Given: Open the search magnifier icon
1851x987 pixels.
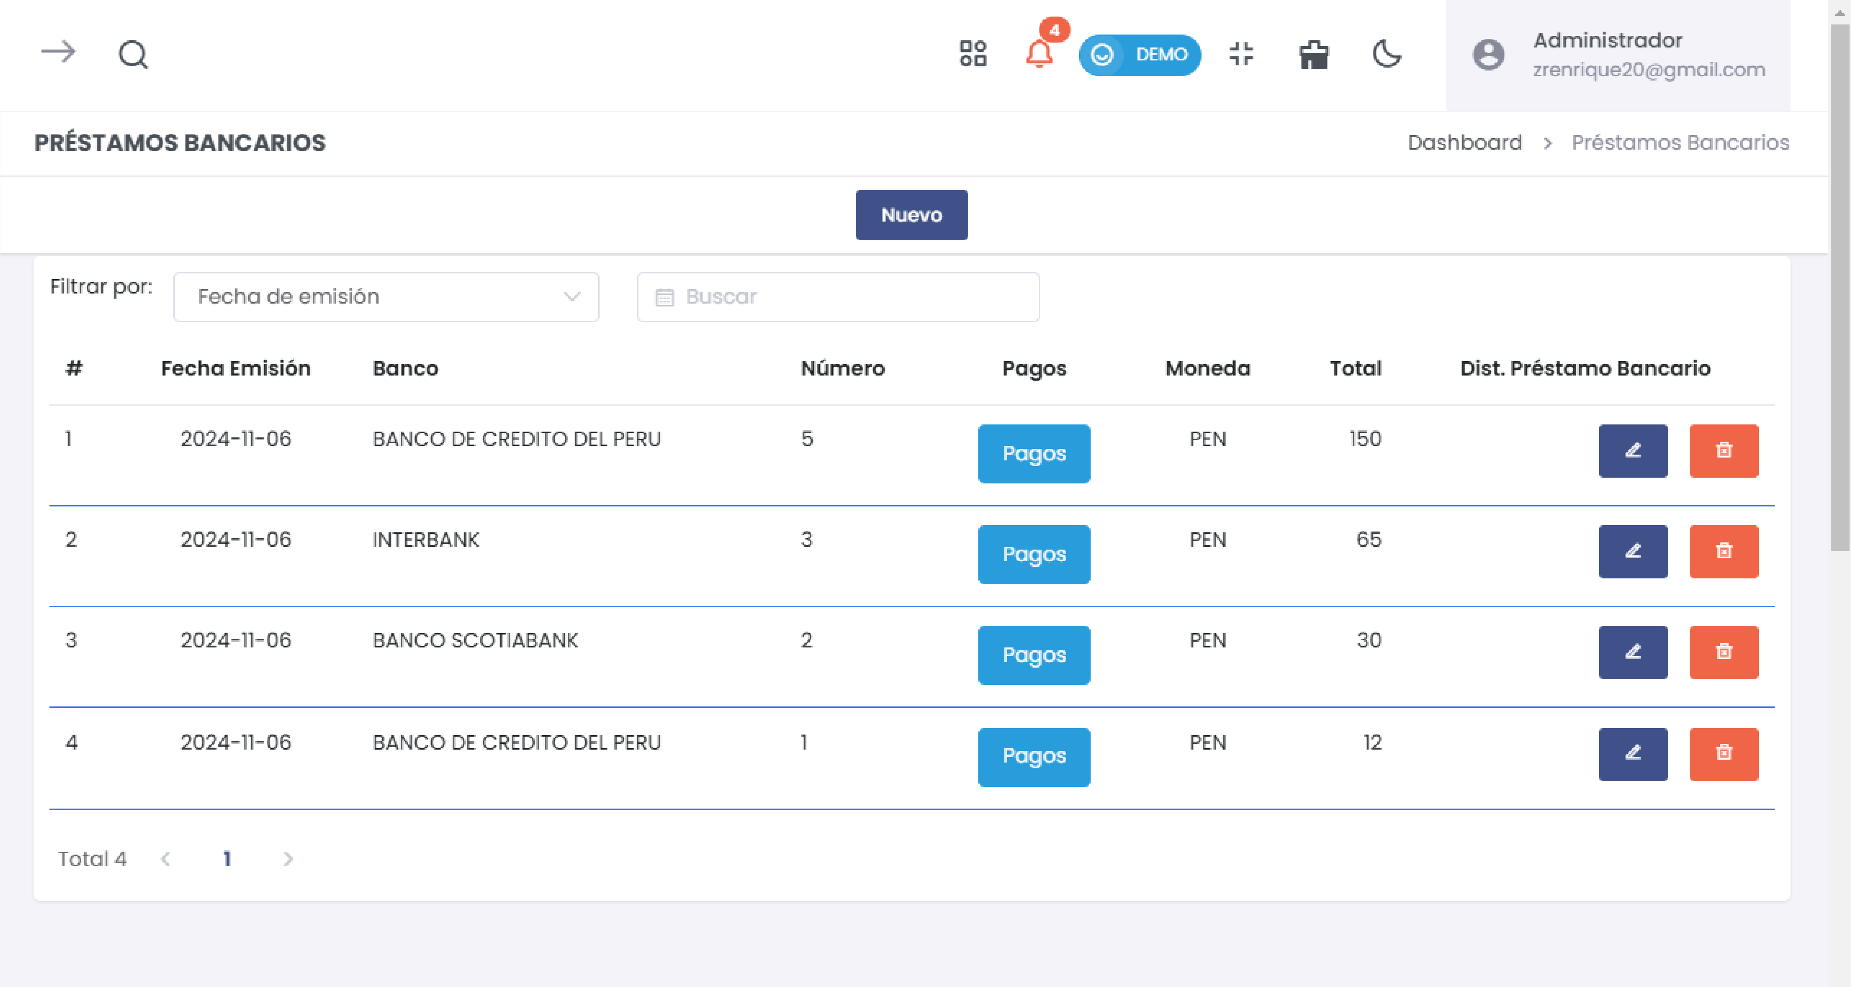Looking at the screenshot, I should pos(133,54).
